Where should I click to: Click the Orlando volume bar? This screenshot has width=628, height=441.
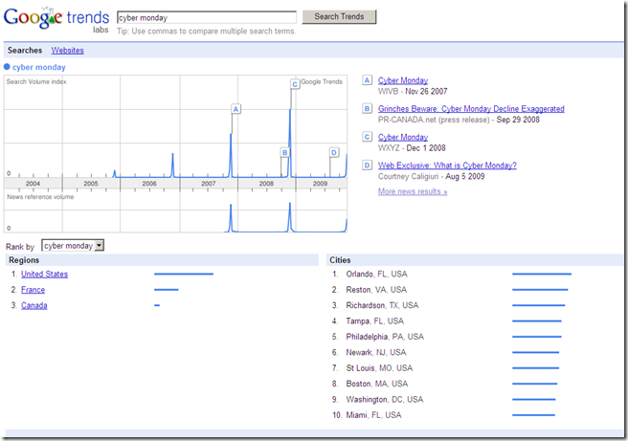(542, 275)
